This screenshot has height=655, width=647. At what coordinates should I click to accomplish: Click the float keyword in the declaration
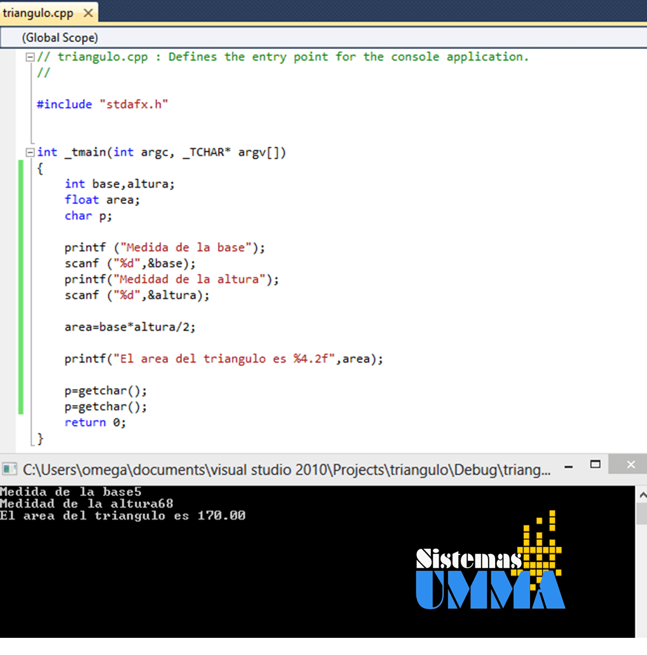click(x=81, y=200)
